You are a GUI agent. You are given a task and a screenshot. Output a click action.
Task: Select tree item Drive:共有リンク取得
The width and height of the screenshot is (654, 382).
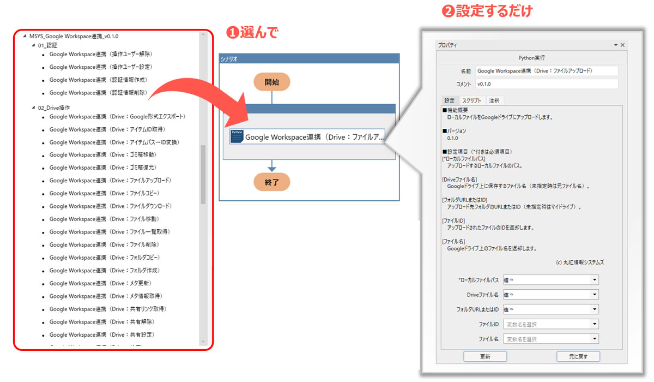[x=108, y=309]
